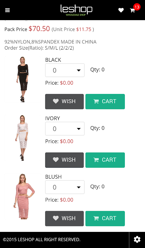Viewport: 145px width, 248px height.
Task: Open wishlist via header heart icon
Action: (x=121, y=10)
